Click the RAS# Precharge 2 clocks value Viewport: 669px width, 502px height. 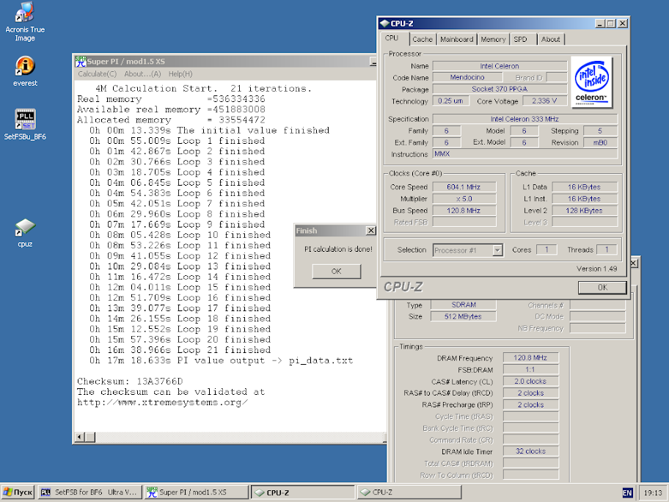[530, 404]
